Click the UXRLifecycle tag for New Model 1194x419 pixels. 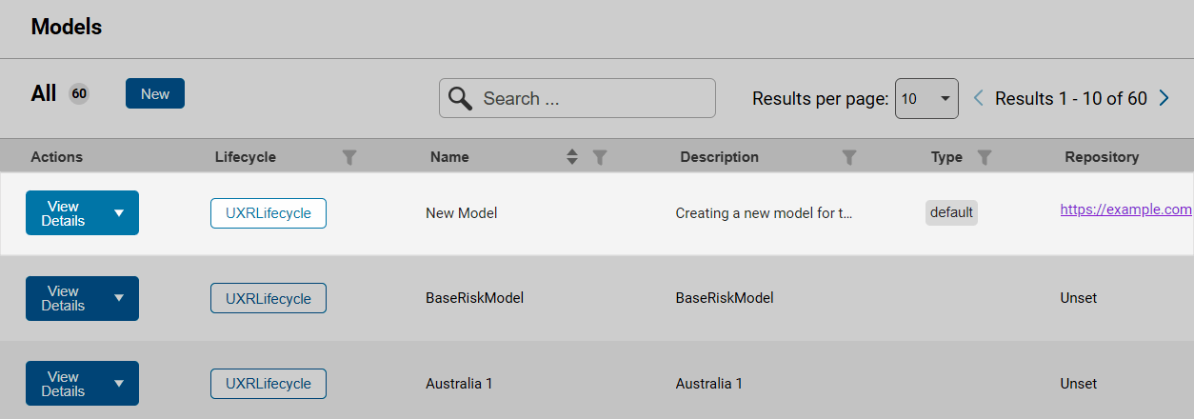coord(269,213)
